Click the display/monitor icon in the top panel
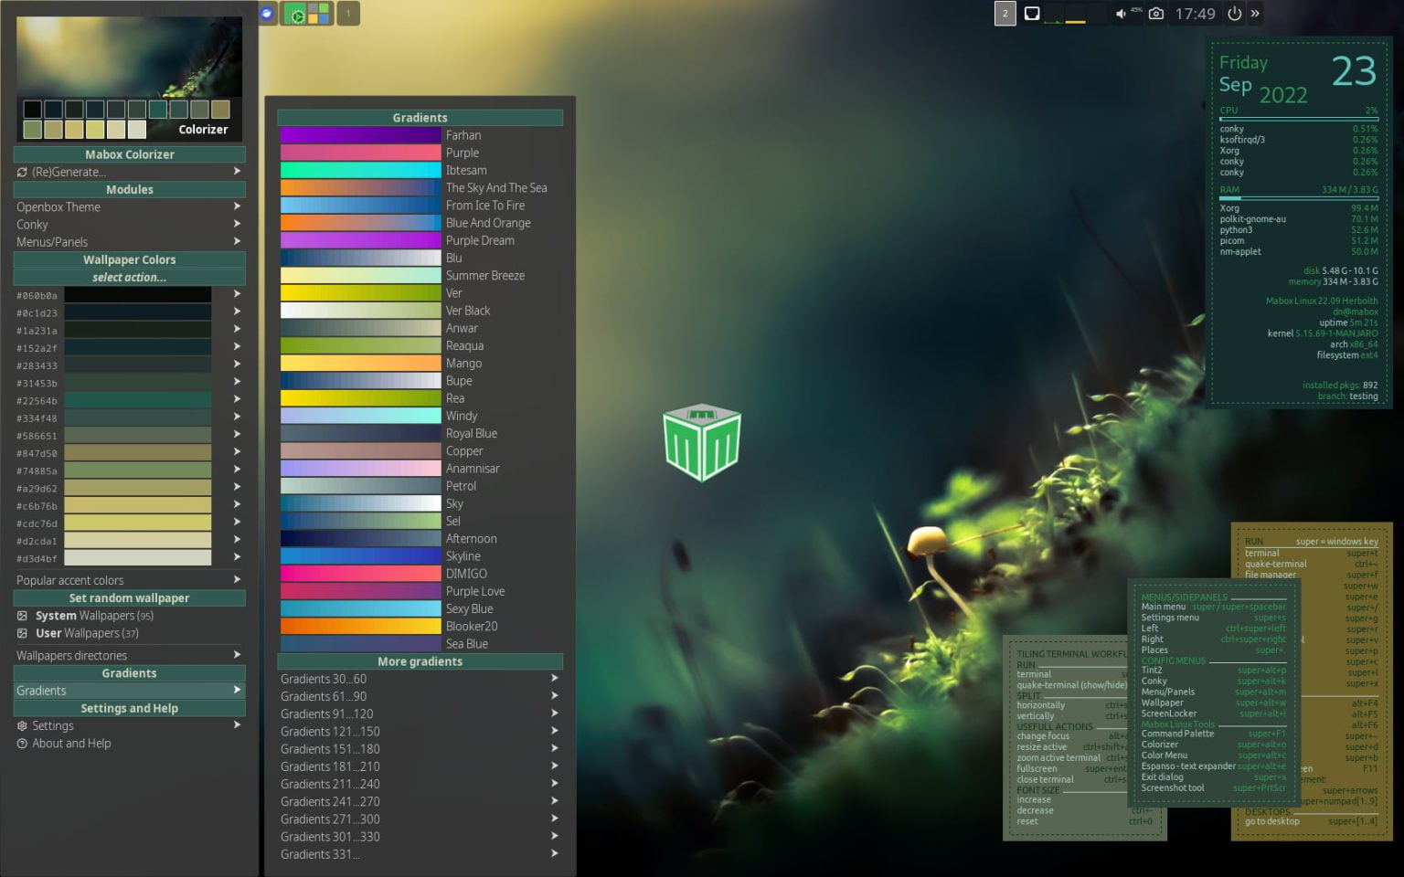 (1032, 13)
